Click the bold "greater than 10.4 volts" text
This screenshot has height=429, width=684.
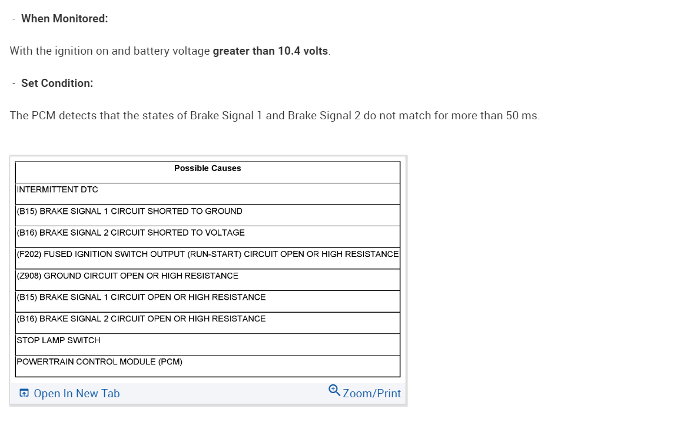coord(270,51)
